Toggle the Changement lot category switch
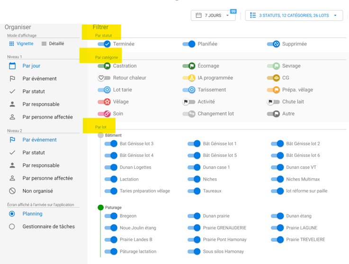349x264 pixels. tap(189, 114)
